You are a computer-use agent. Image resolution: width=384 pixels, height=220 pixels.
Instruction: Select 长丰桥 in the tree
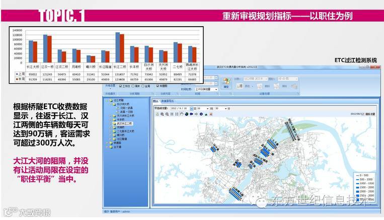tap(120, 119)
